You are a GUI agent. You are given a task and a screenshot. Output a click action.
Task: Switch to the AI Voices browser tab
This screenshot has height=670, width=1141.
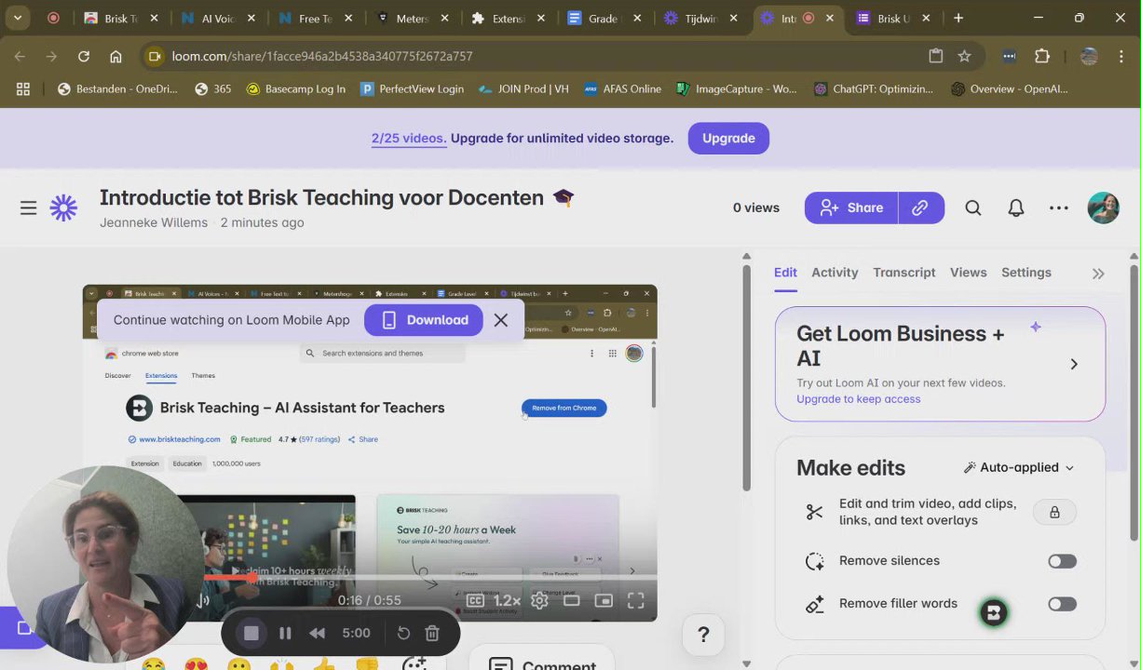tap(217, 18)
